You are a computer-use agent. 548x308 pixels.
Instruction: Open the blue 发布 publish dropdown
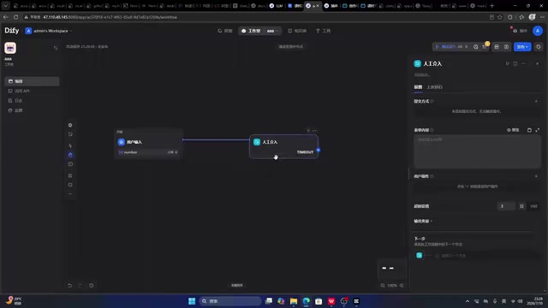click(x=522, y=47)
